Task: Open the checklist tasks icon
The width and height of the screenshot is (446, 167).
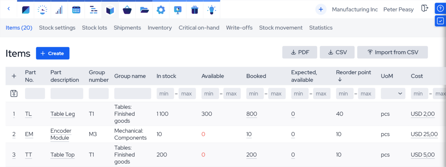Action: point(440,21)
